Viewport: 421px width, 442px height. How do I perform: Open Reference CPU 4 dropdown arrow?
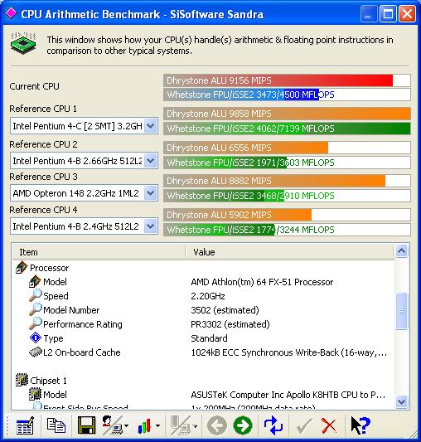pyautogui.click(x=151, y=226)
